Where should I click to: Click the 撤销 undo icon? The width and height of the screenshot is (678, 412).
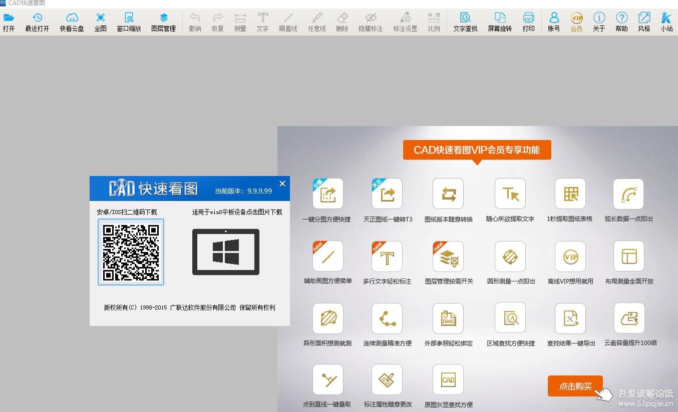point(195,18)
